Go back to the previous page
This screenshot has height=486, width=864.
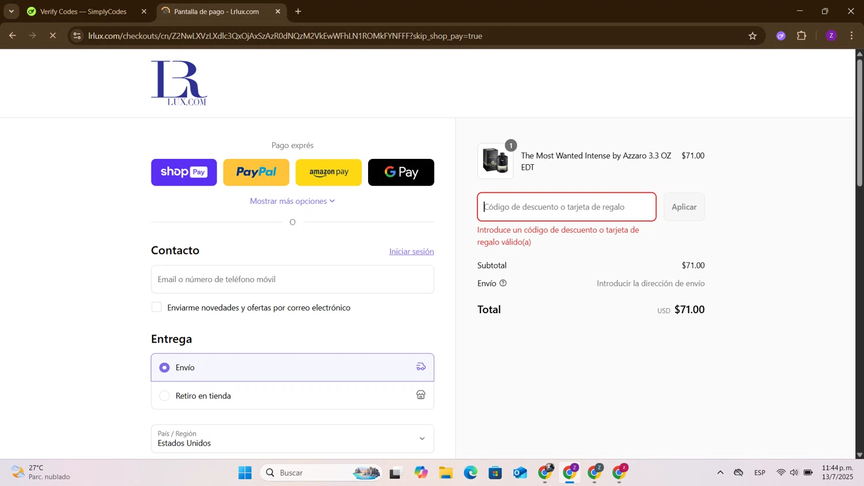[13, 36]
